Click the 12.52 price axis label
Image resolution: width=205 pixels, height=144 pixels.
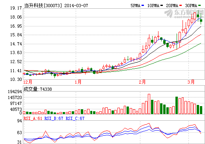point(16,62)
